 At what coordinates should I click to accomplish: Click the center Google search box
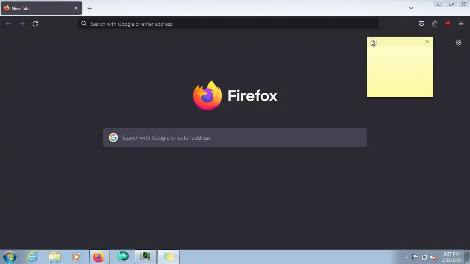(x=235, y=137)
